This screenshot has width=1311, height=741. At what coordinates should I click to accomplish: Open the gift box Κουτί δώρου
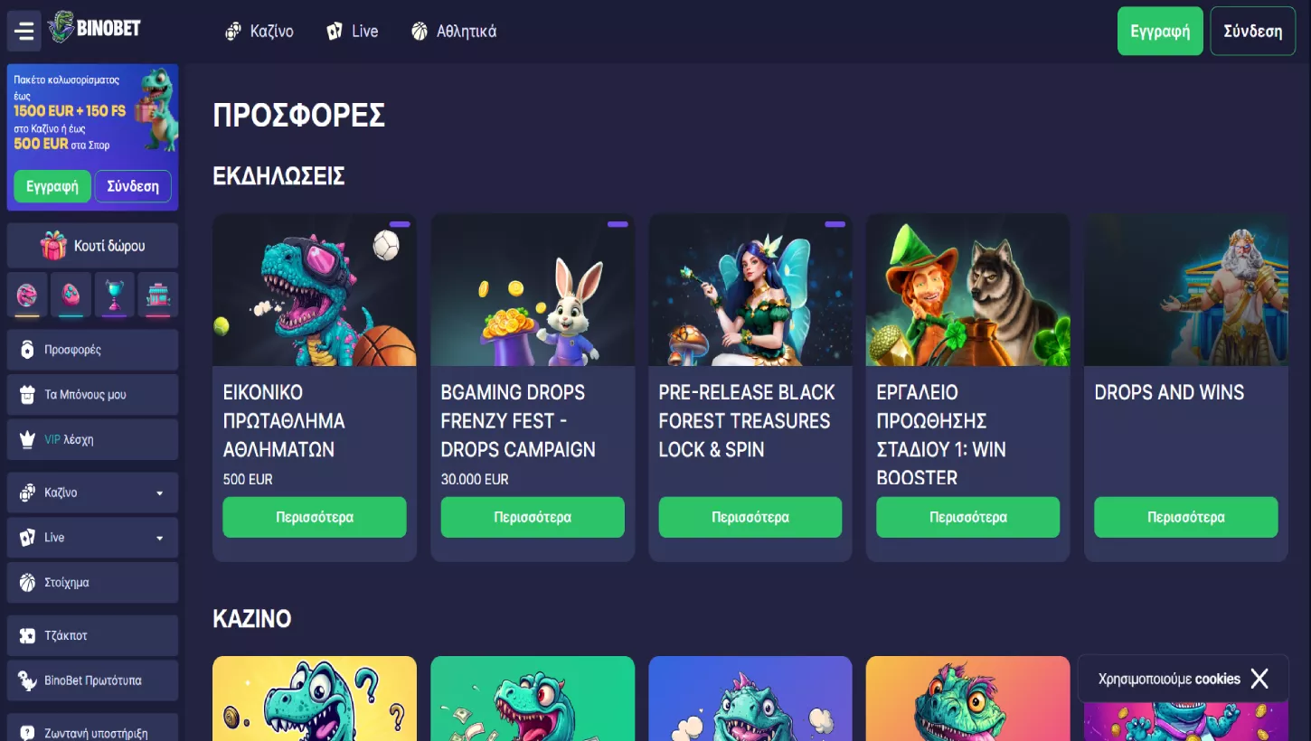[92, 246]
